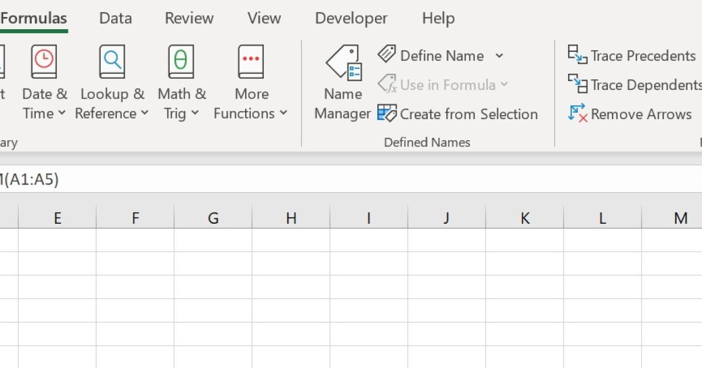Expand the Define Name dropdown arrow

[x=499, y=55]
